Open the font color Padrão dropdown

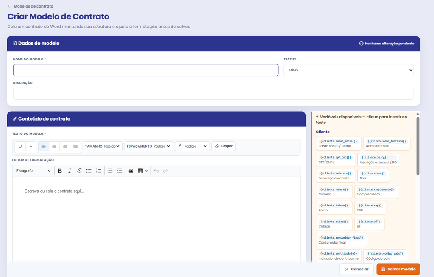[193, 146]
